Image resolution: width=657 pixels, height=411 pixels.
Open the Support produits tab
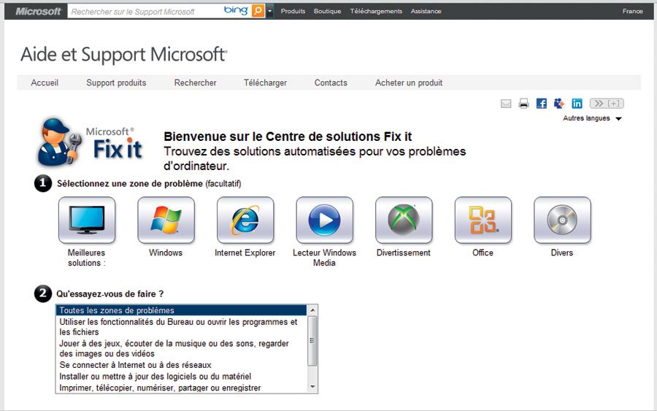[116, 82]
